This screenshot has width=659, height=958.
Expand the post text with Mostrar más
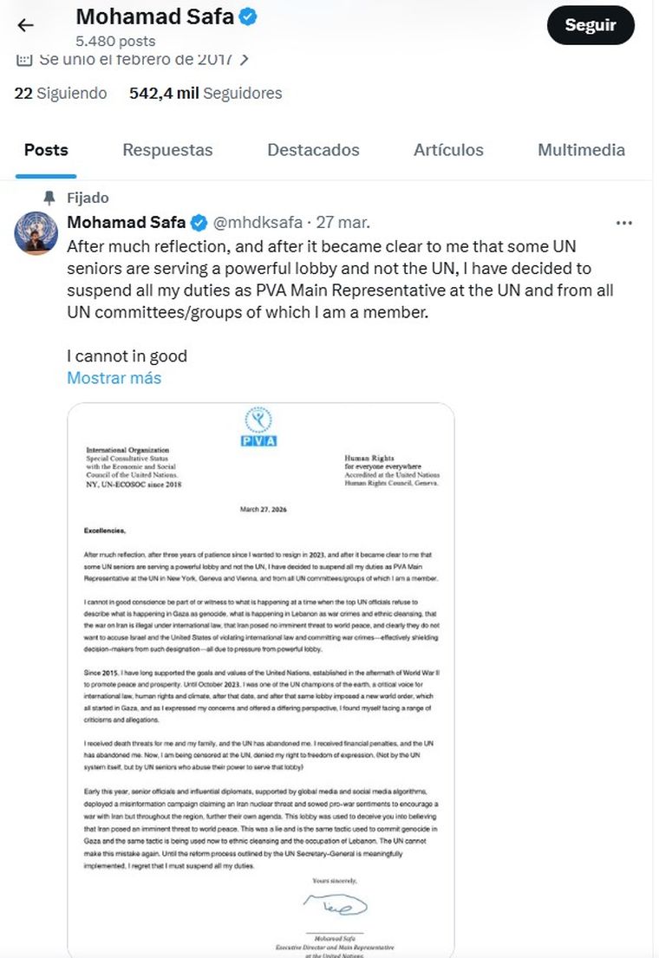tap(114, 378)
